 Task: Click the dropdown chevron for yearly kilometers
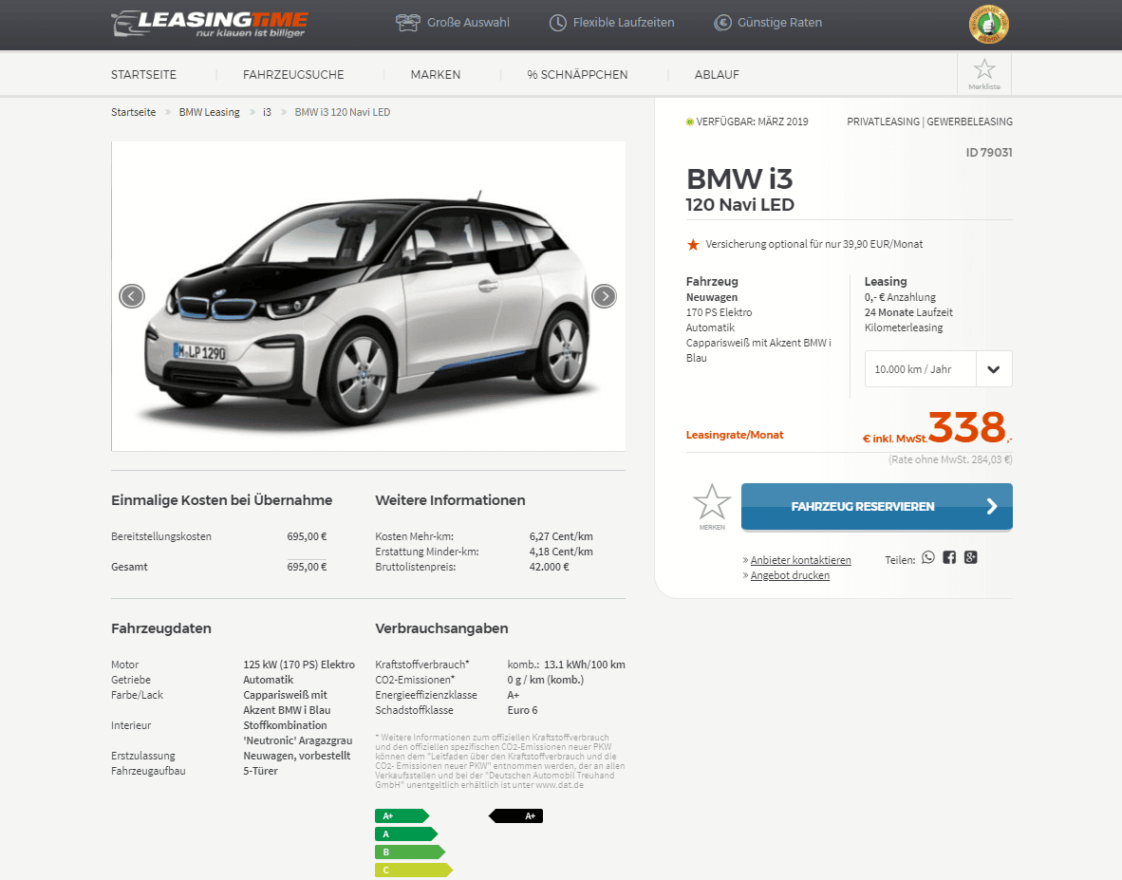[x=994, y=369]
